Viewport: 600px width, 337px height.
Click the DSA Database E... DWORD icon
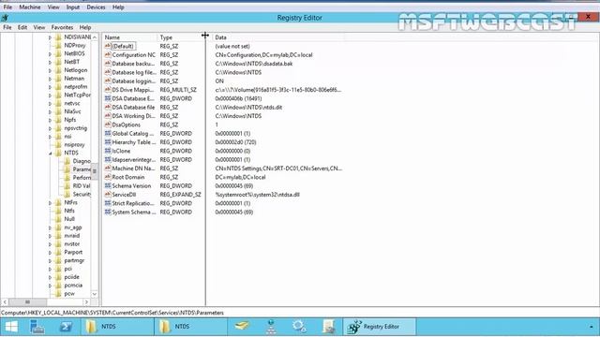click(108, 98)
